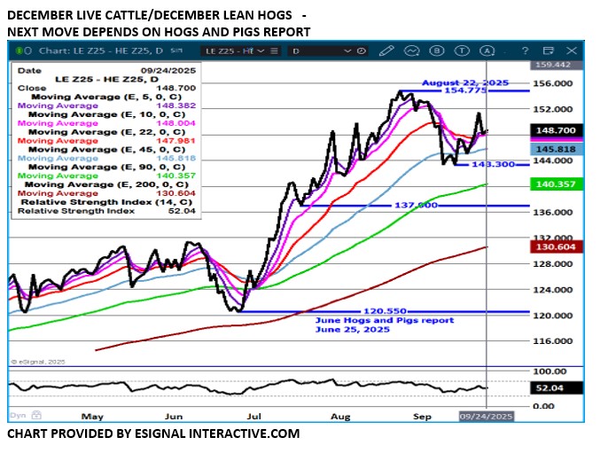Screen dimensions: 608x453
Task: Open the symbol list hamburger menu
Action: (274, 51)
